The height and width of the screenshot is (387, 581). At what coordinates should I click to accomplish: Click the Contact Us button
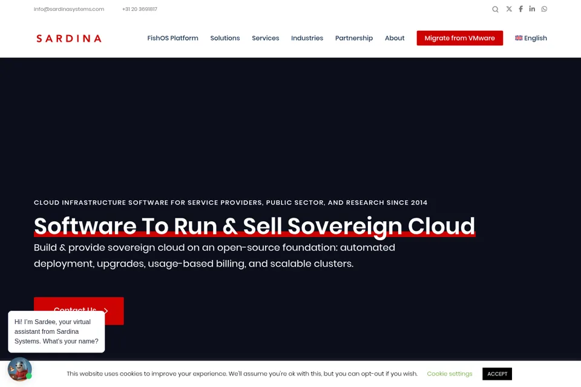[79, 310]
